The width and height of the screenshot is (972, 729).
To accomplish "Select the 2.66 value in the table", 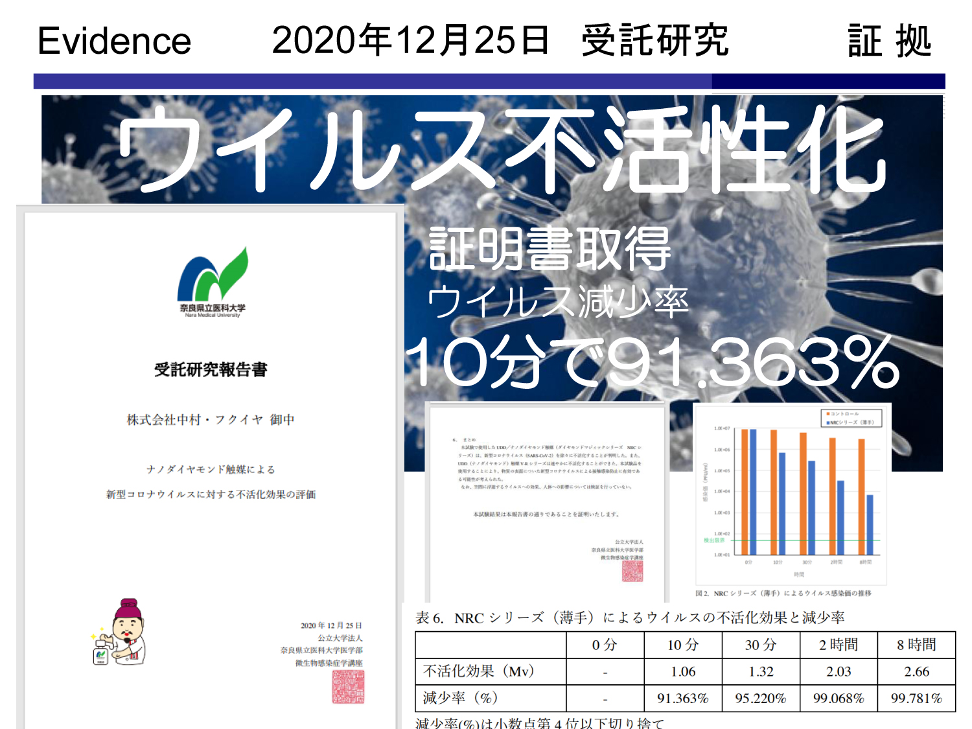I will (x=916, y=672).
